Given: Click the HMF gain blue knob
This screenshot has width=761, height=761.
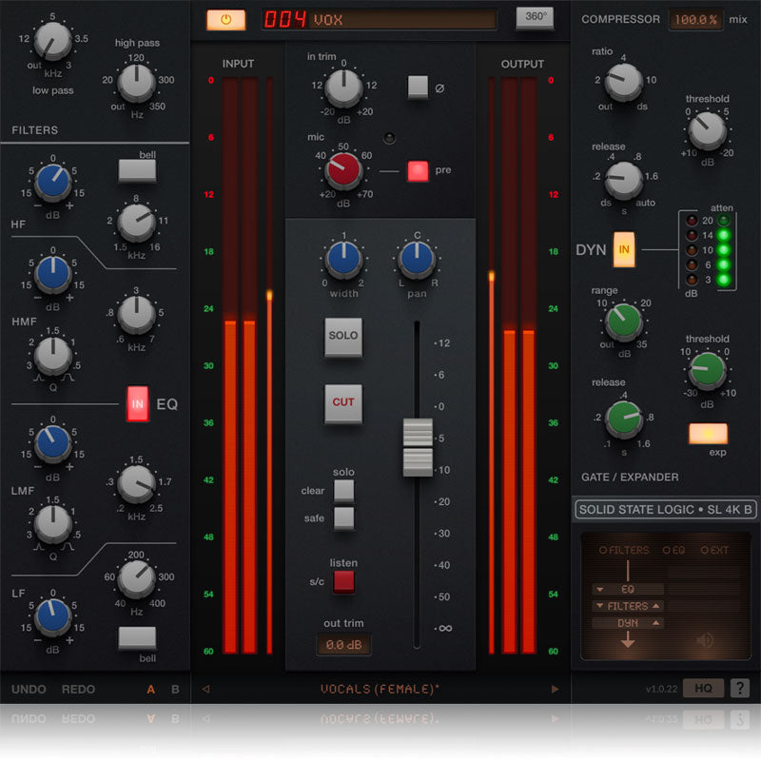Looking at the screenshot, I should point(53,274).
